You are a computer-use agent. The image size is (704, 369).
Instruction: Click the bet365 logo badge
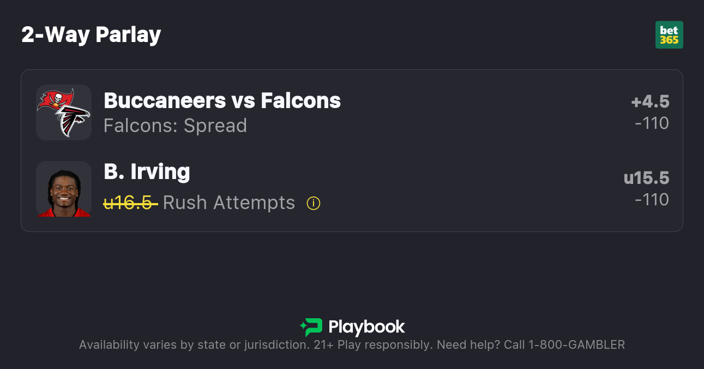669,35
